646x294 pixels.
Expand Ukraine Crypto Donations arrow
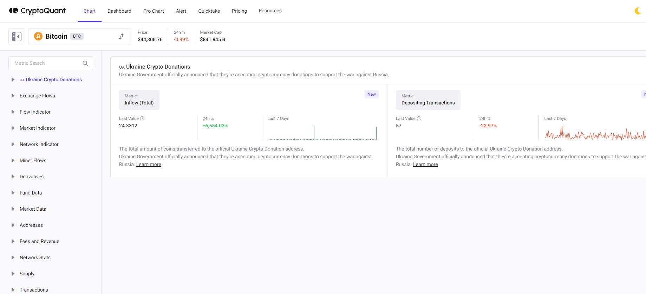click(x=13, y=79)
